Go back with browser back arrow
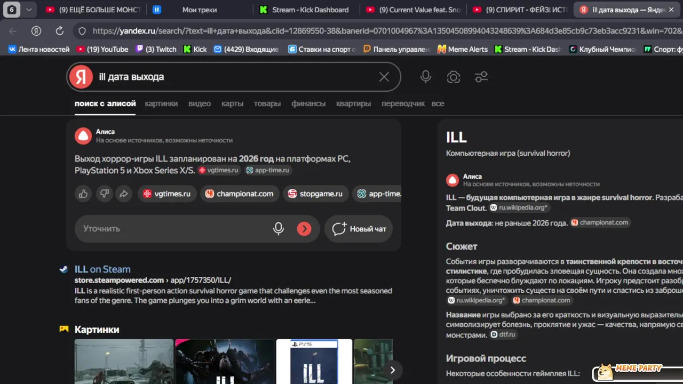The height and width of the screenshot is (384, 683). 13,31
